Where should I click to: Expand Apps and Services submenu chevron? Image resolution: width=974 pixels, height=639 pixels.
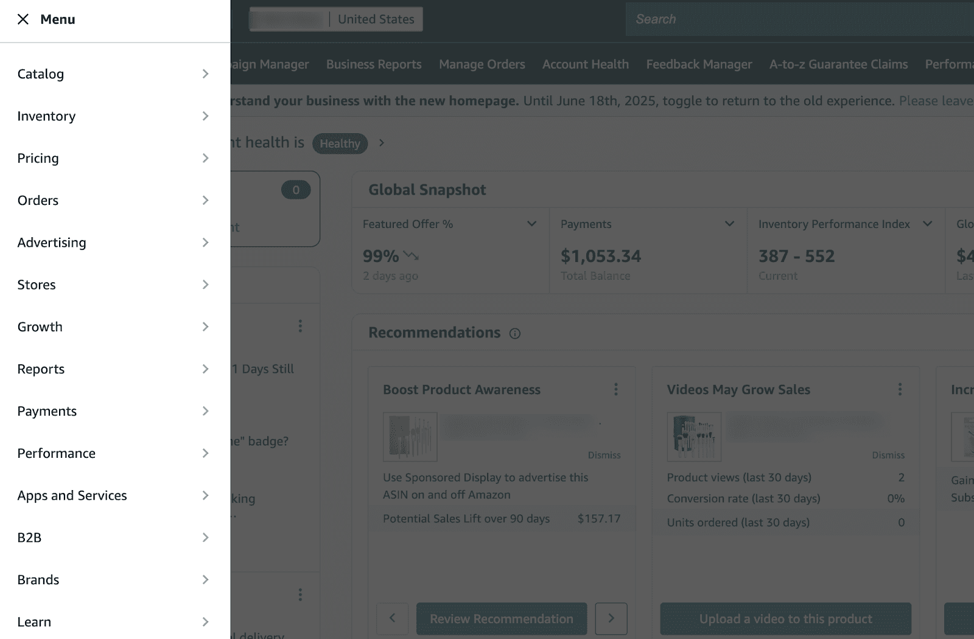[205, 496]
